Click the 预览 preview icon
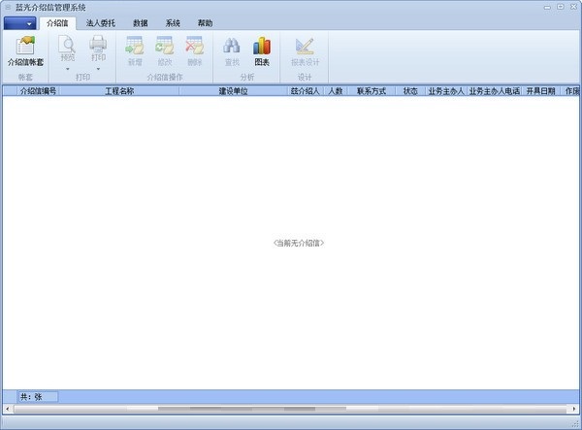This screenshot has width=582, height=430. coord(67,45)
